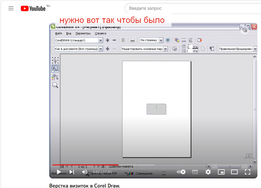Go to YouTube home via the logo
261x188 pixels.
(33, 8)
